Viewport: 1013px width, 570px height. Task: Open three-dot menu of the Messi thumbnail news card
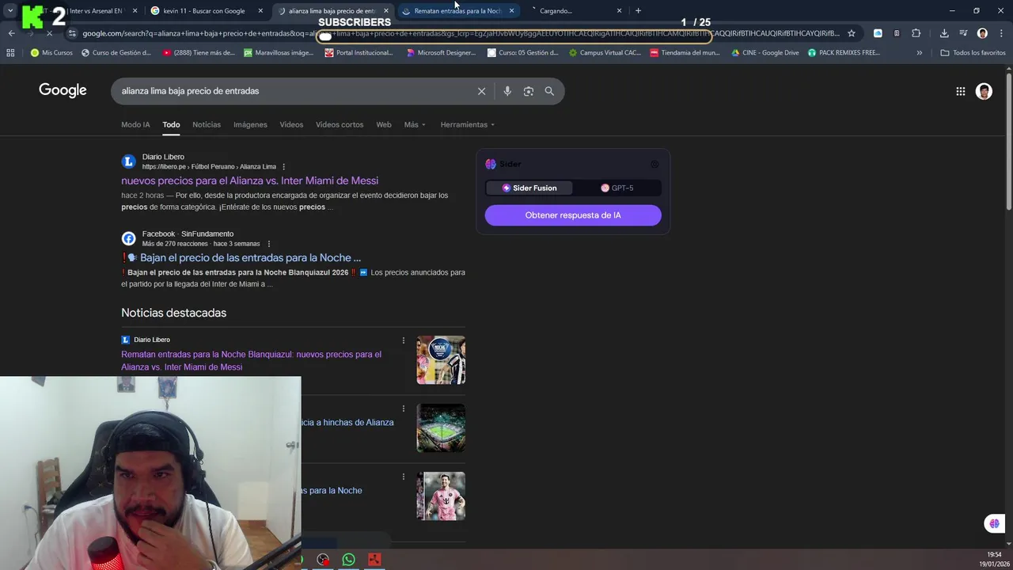pyautogui.click(x=404, y=477)
